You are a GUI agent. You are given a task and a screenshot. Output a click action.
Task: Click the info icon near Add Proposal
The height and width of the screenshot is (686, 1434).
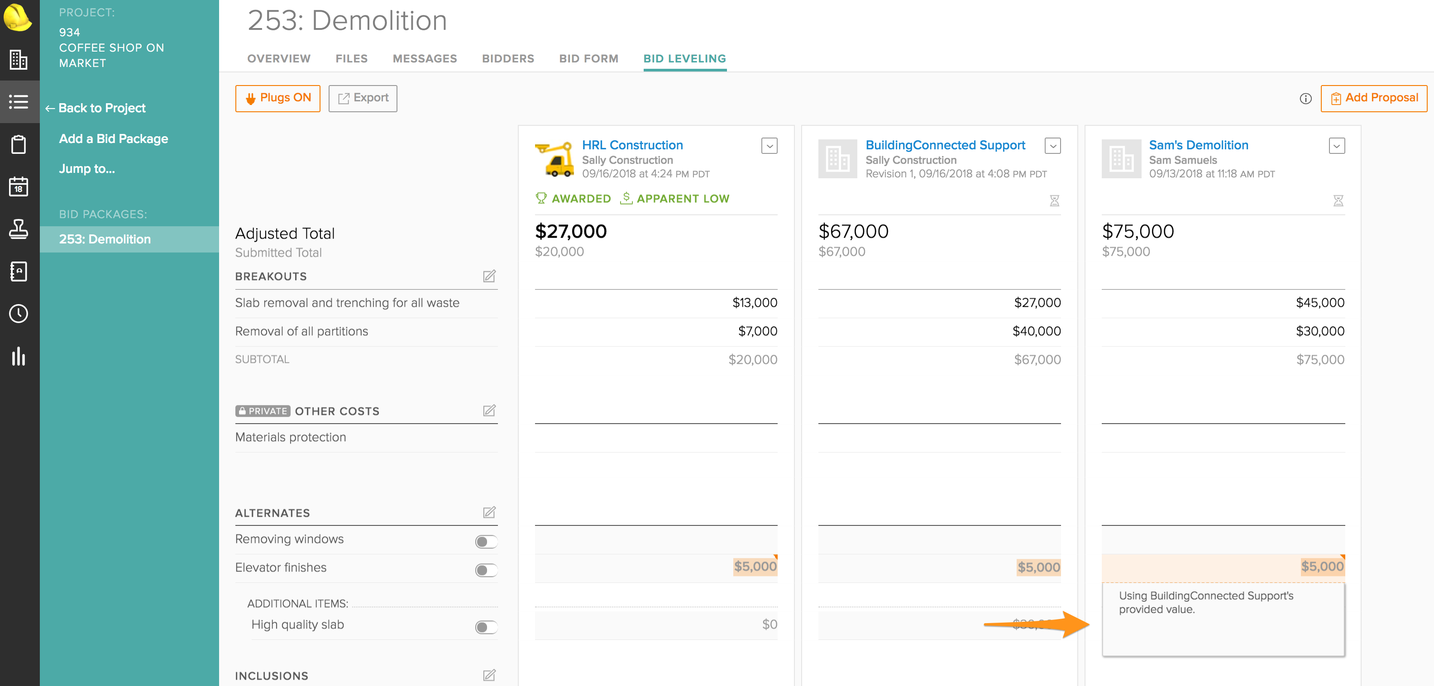pos(1305,99)
